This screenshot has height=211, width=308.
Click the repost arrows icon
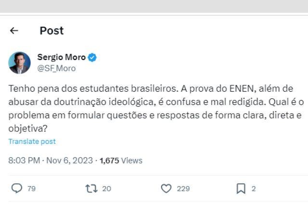[x=91, y=188]
